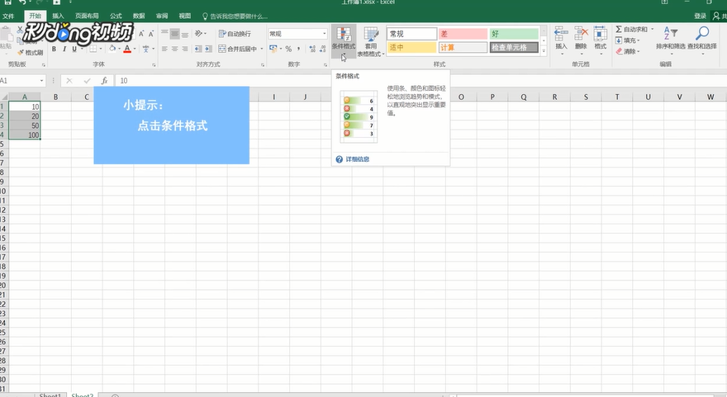Click the text orientation icon
This screenshot has width=727, height=397.
(198, 33)
